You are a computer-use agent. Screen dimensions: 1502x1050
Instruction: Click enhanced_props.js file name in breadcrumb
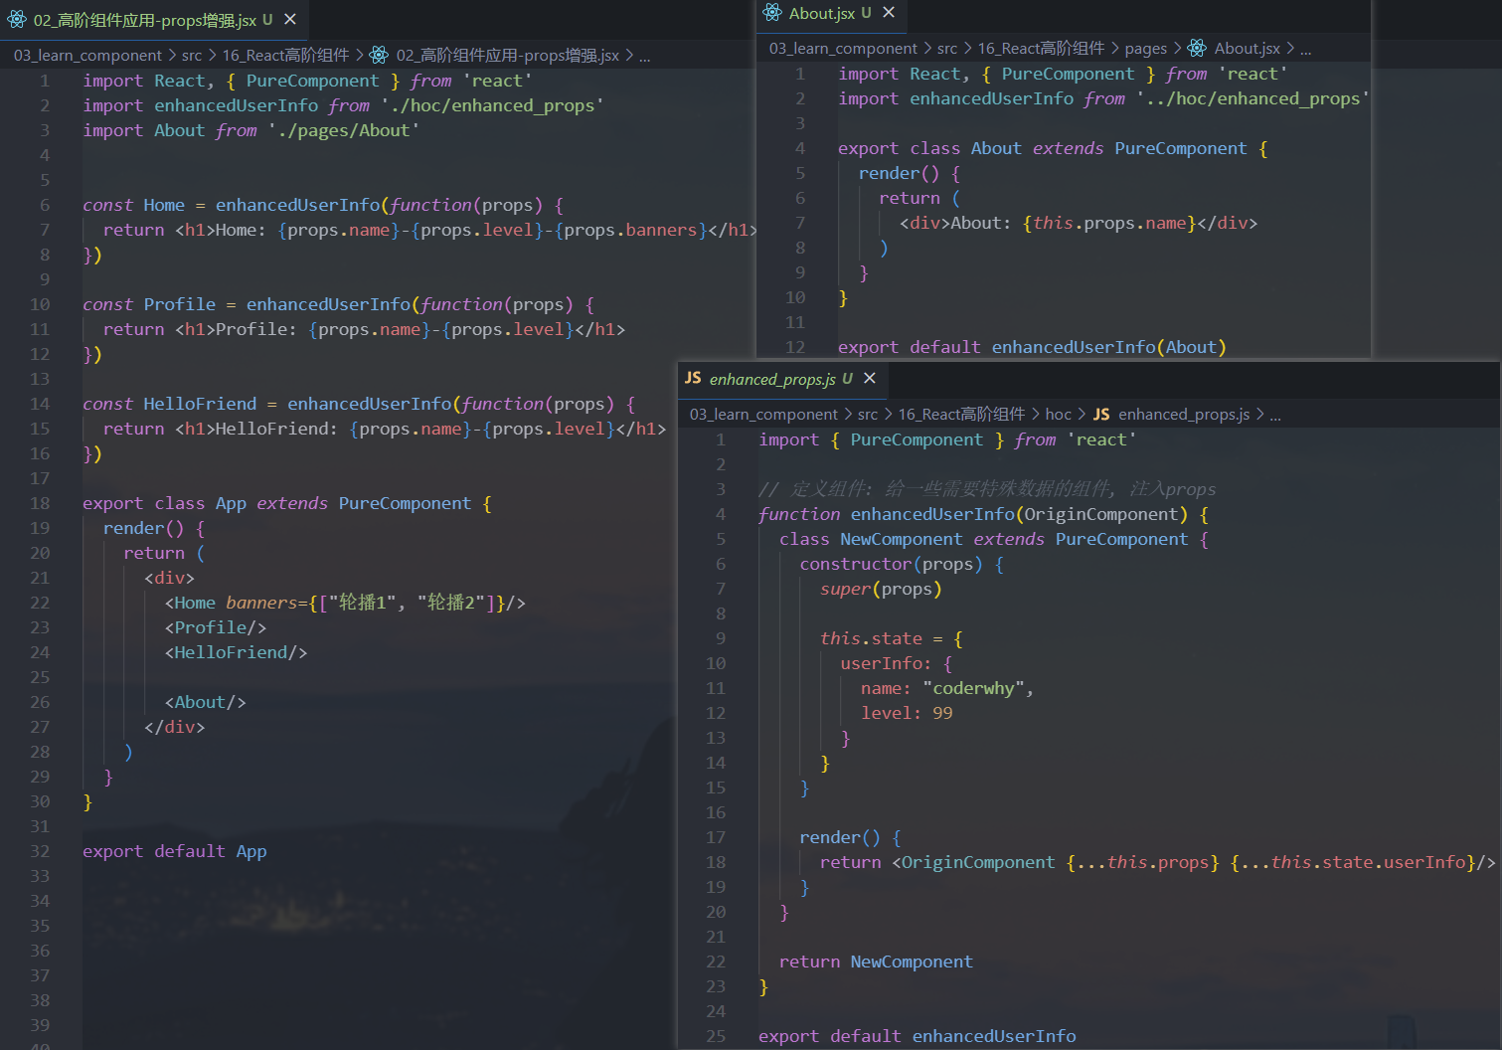point(1184,414)
